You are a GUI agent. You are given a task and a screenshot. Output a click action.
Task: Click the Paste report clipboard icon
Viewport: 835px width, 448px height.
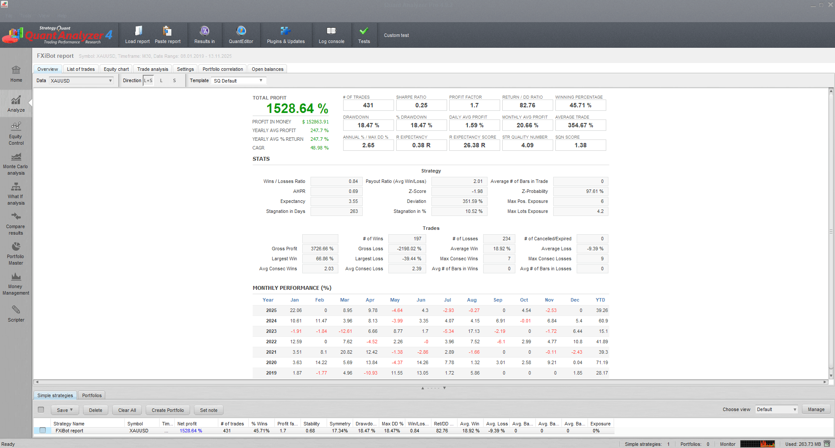[x=167, y=31]
